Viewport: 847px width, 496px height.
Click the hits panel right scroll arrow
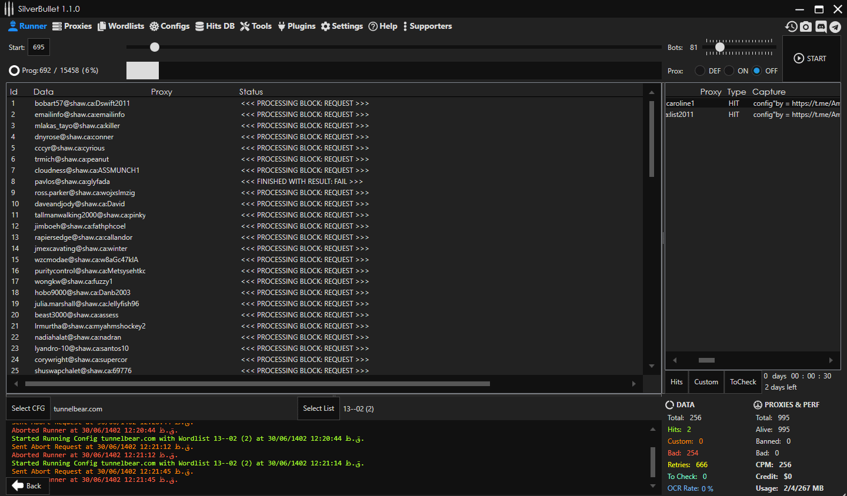point(831,360)
